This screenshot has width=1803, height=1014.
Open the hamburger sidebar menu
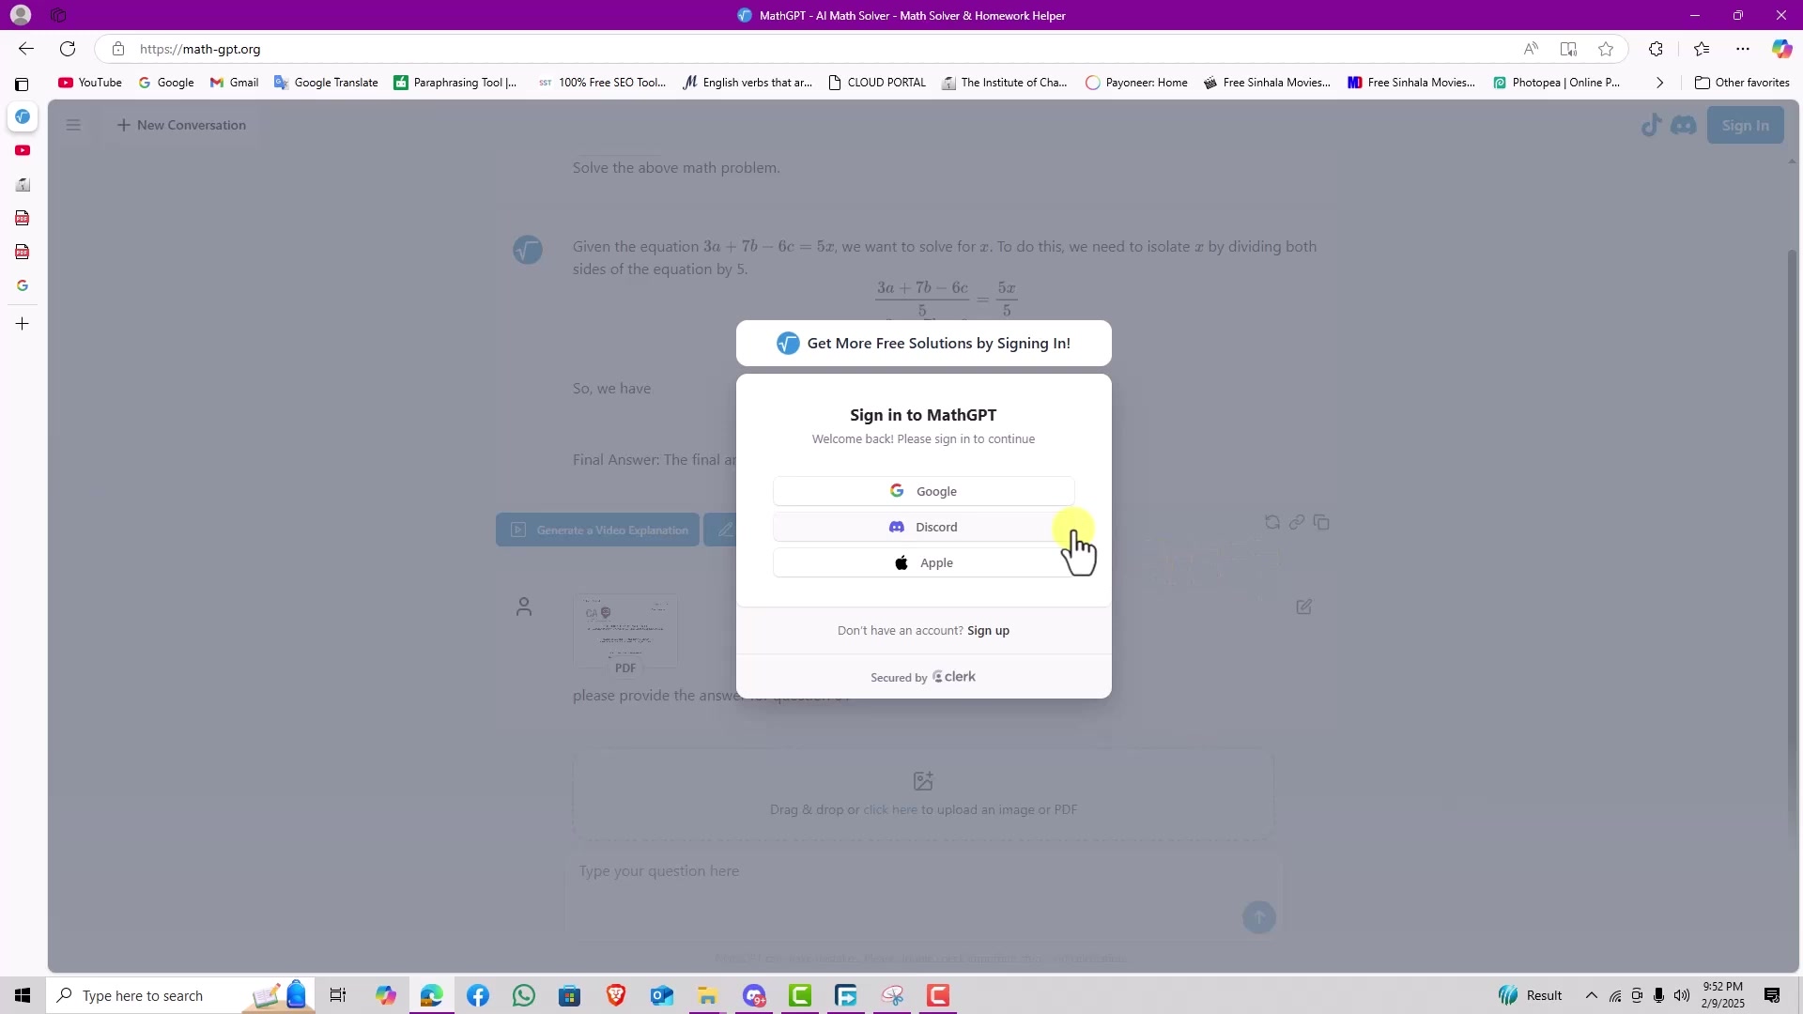(x=73, y=125)
